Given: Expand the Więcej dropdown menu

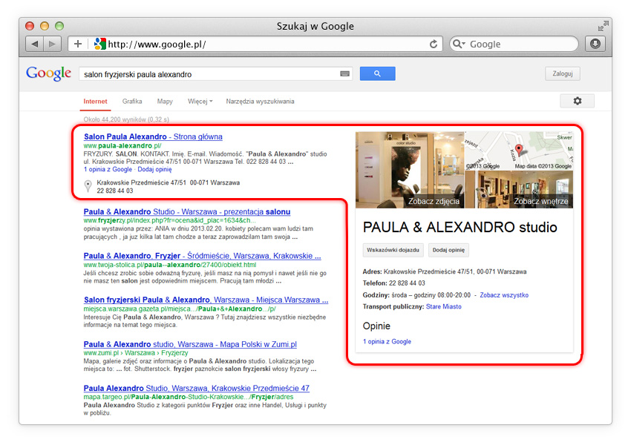Looking at the screenshot, I should (200, 102).
